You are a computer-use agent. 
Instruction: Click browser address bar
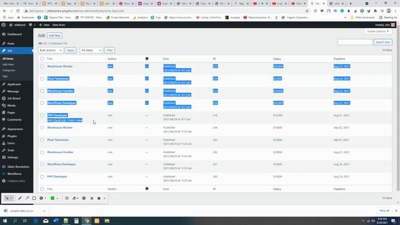163,11
